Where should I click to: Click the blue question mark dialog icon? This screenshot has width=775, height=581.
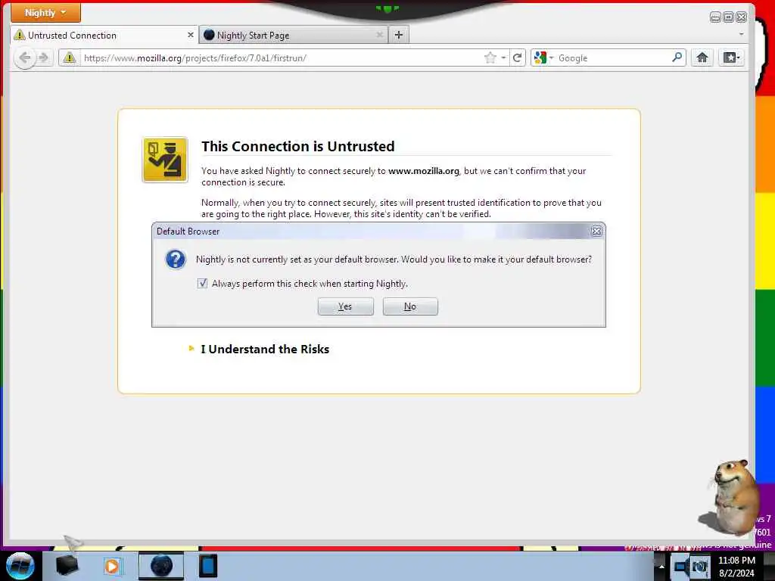coord(176,259)
